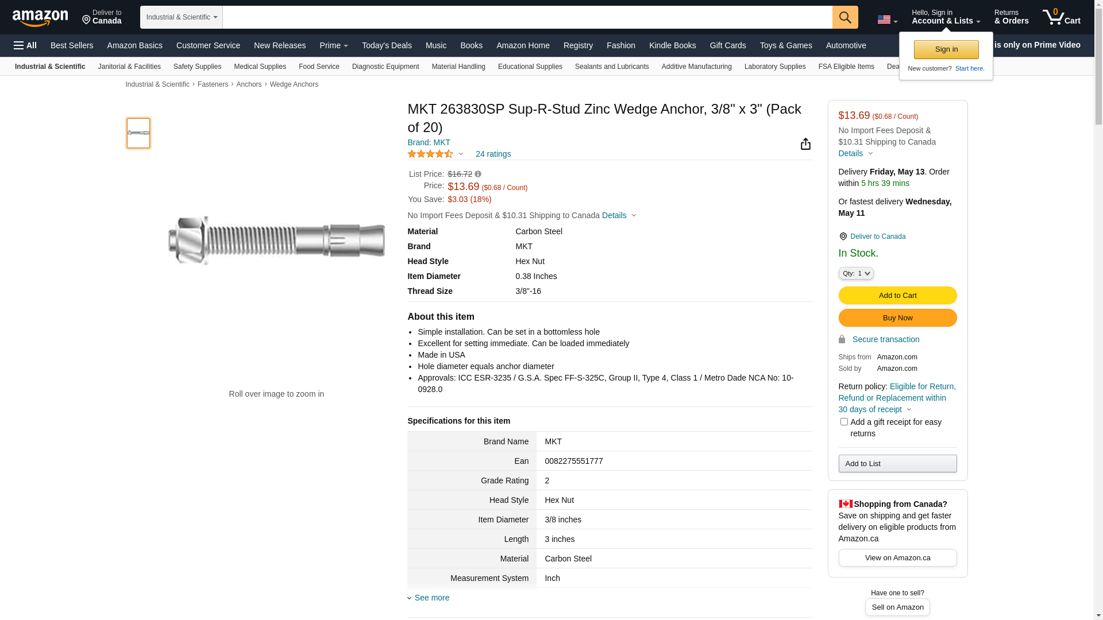Click the Add to Cart button
The image size is (1103, 620).
point(897,296)
